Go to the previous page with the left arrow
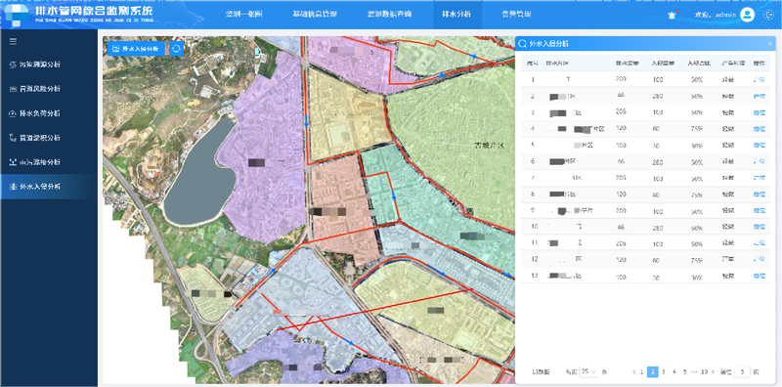Image resolution: width=782 pixels, height=387 pixels. coord(634,371)
